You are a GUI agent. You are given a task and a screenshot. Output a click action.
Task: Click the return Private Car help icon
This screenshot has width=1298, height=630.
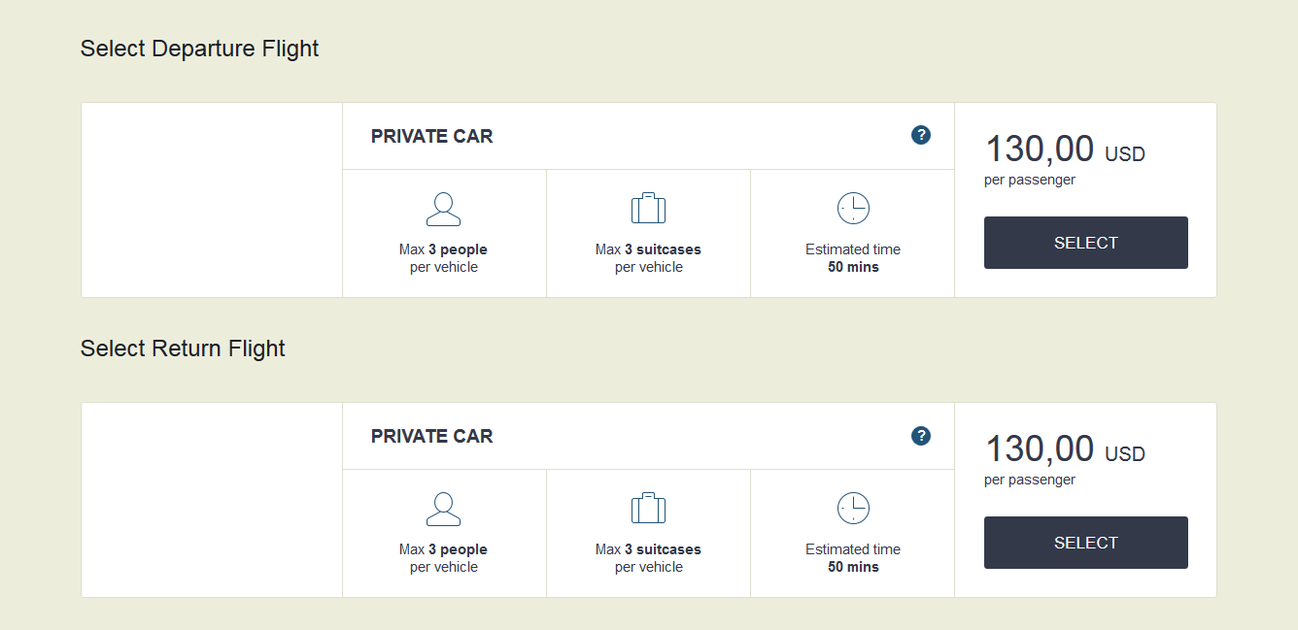(921, 435)
